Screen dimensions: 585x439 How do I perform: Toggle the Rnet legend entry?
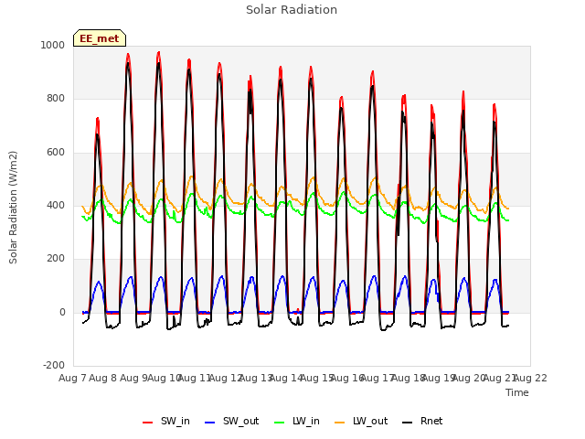(422, 422)
